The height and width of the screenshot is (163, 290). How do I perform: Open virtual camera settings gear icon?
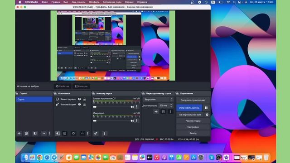point(207,115)
